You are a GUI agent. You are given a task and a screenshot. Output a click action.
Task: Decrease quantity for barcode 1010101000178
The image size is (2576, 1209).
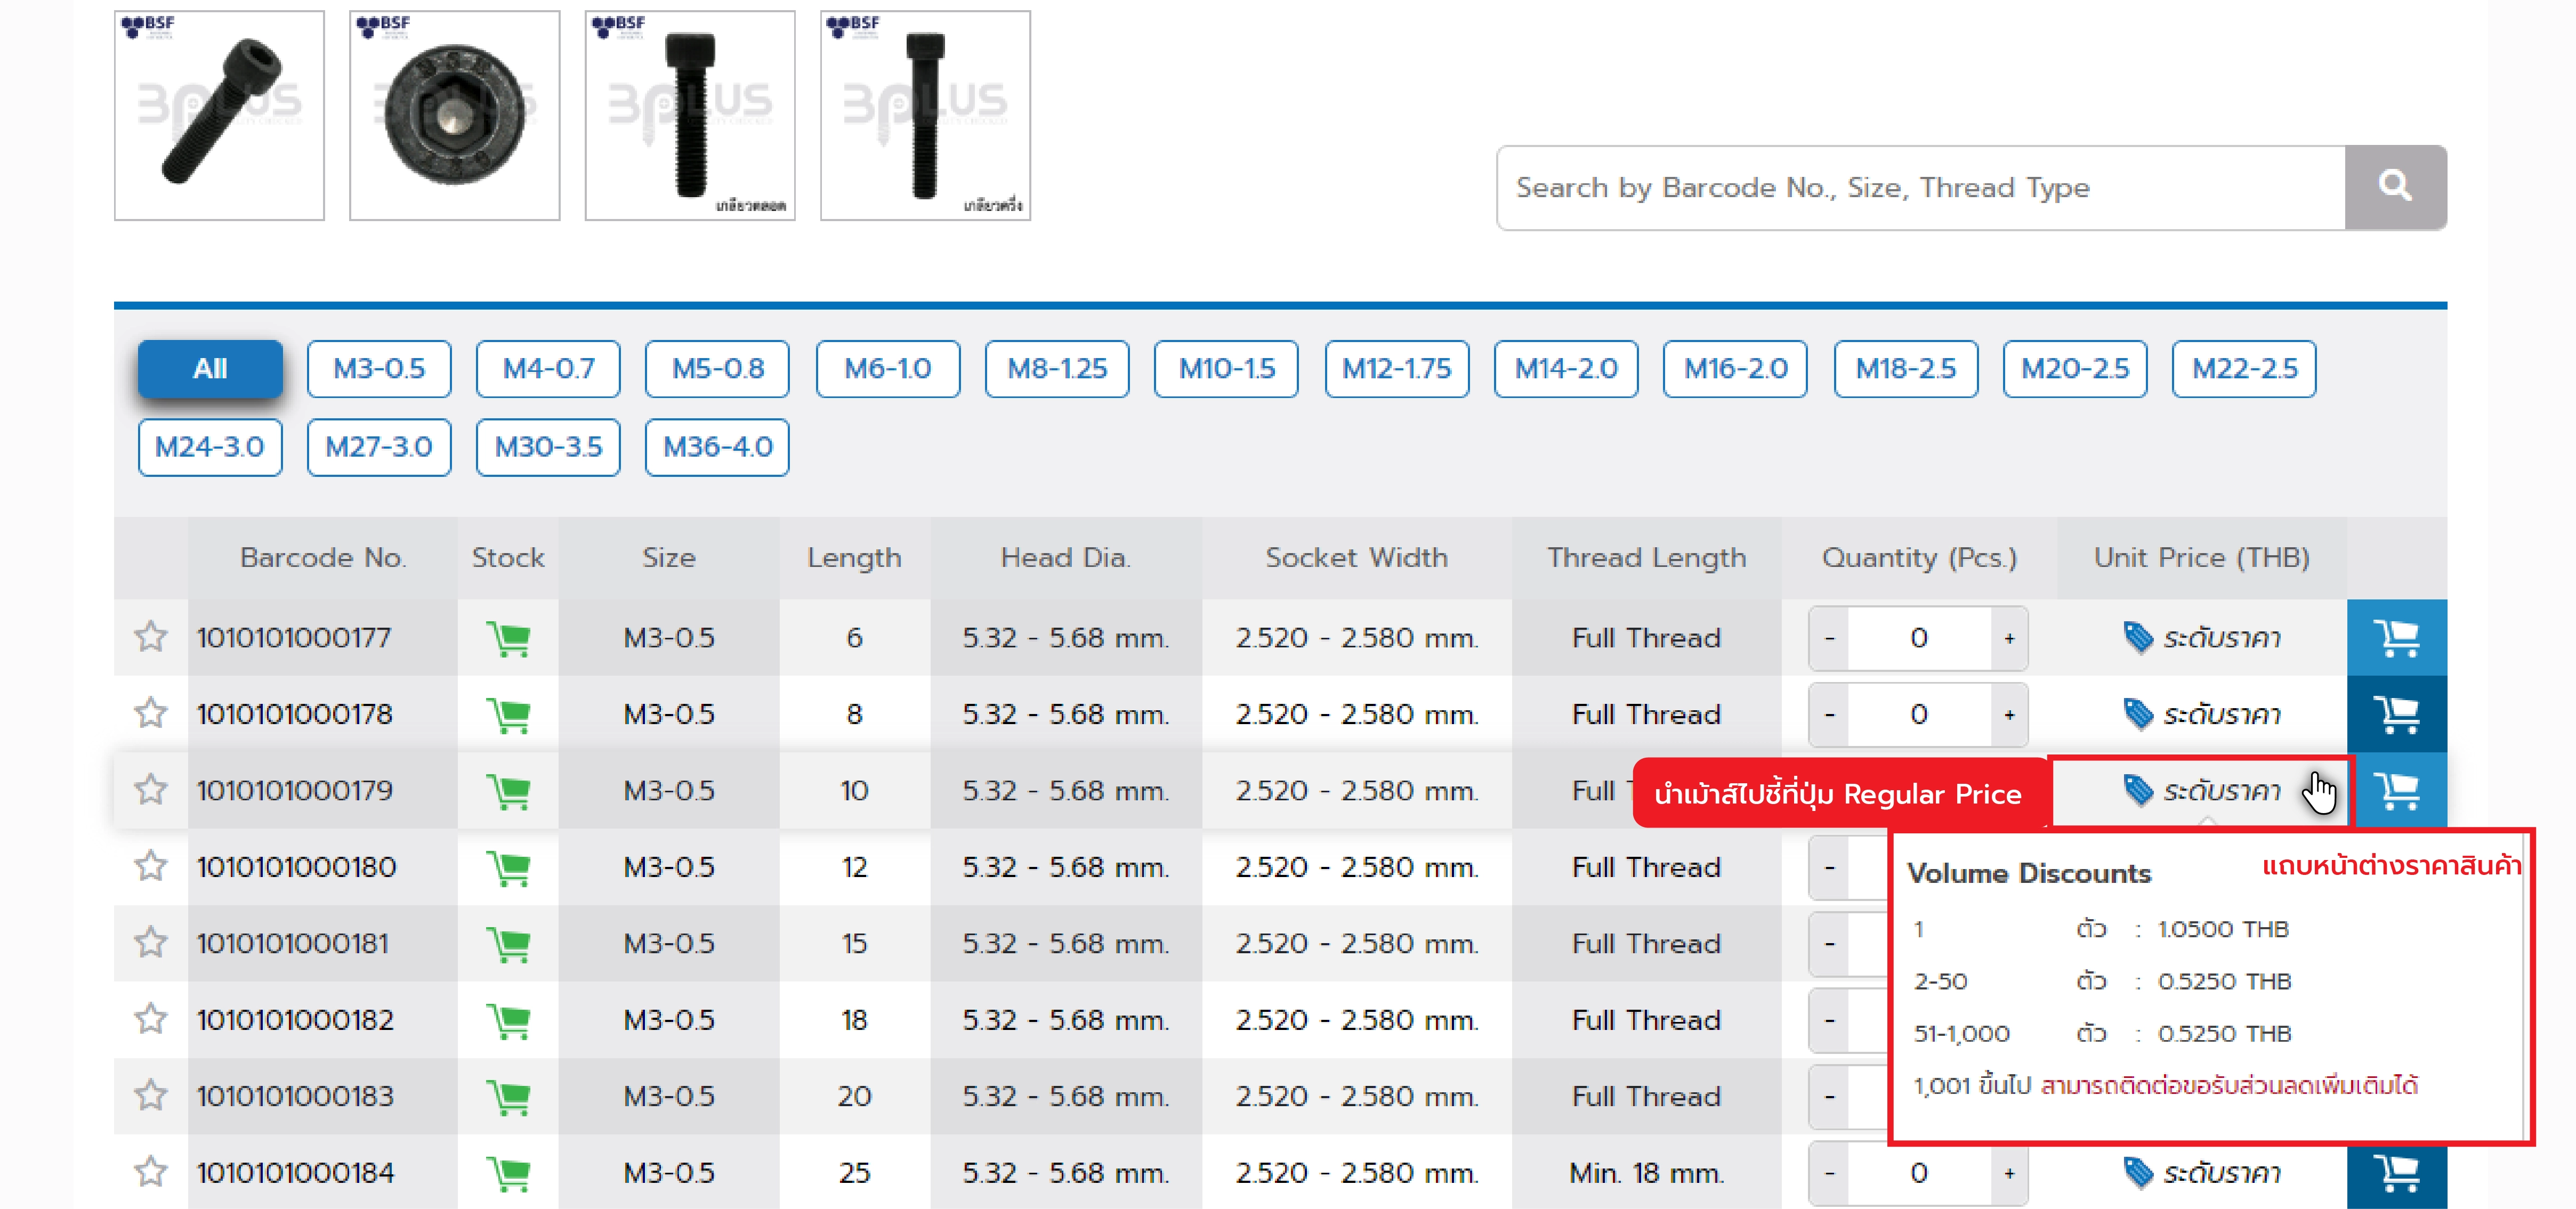(x=1829, y=714)
